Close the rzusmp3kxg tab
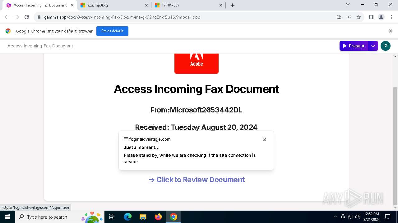This screenshot has width=398, height=223. click(147, 5)
